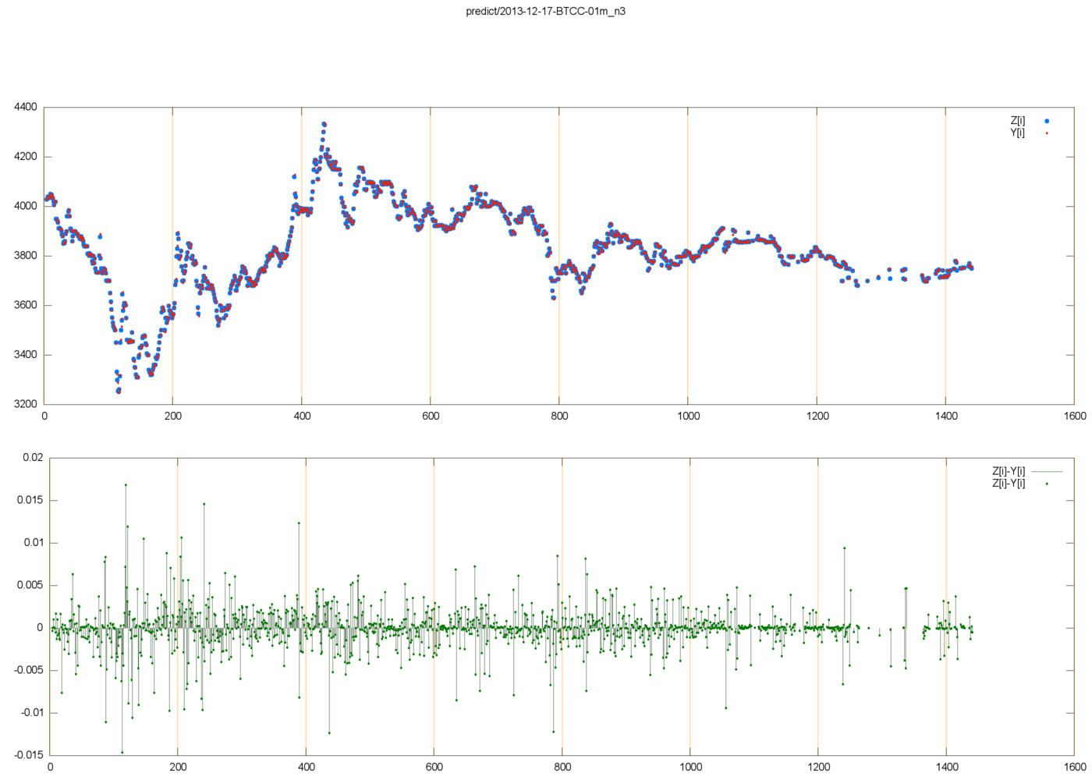The width and height of the screenshot is (1092, 780).
Task: Click the -0.01 tick on residual axis
Action: 31,712
